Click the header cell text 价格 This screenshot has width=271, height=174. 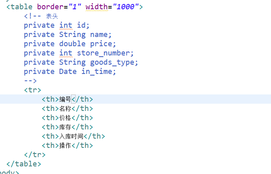coord(65,118)
